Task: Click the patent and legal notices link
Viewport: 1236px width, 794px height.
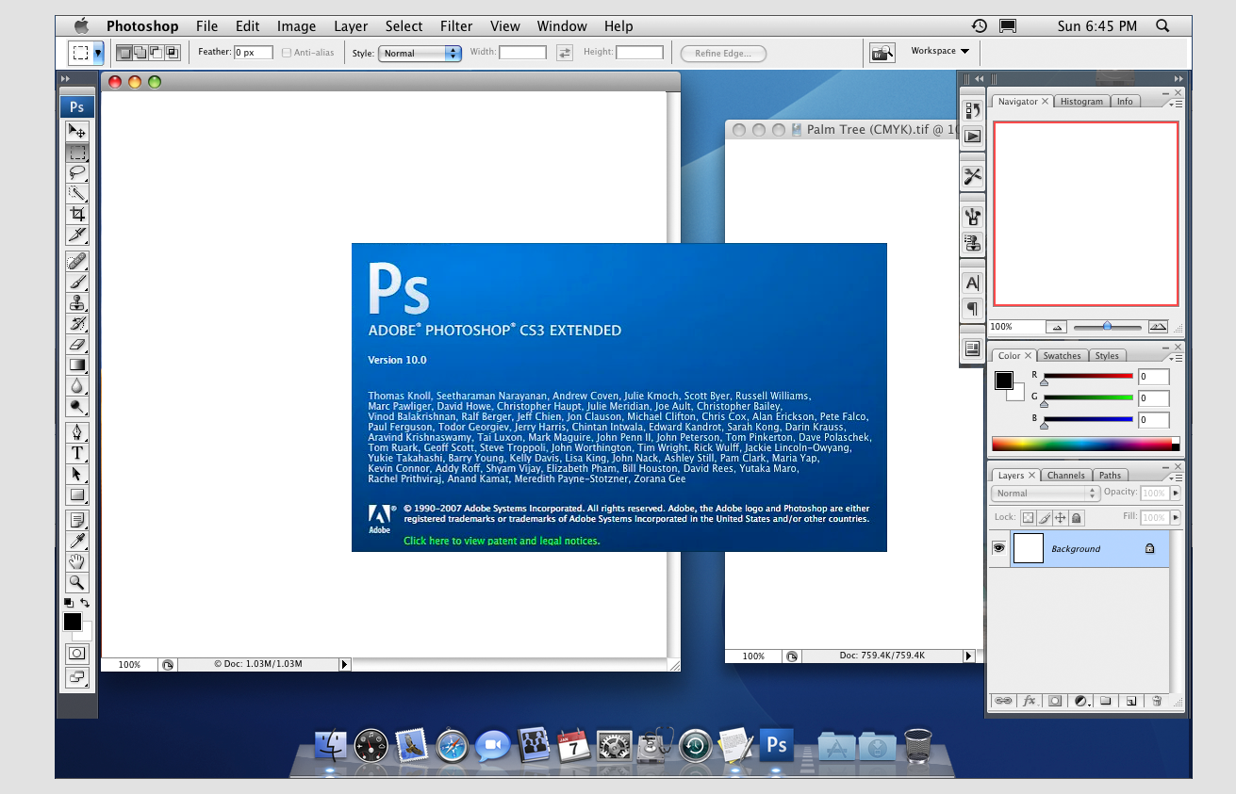Action: click(502, 541)
